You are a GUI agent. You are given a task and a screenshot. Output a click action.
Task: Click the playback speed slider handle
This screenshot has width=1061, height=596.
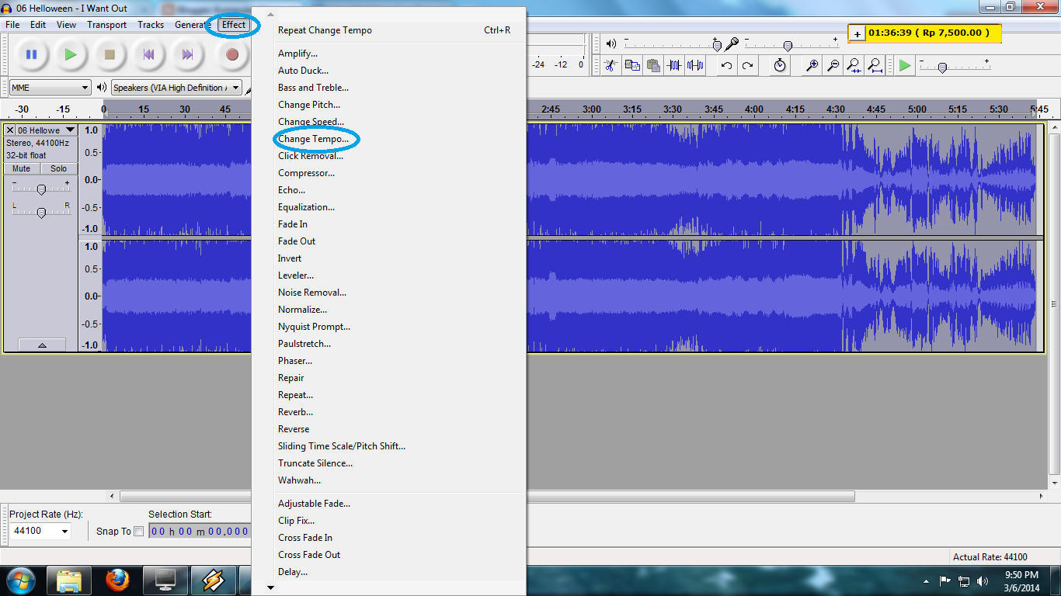pyautogui.click(x=942, y=68)
